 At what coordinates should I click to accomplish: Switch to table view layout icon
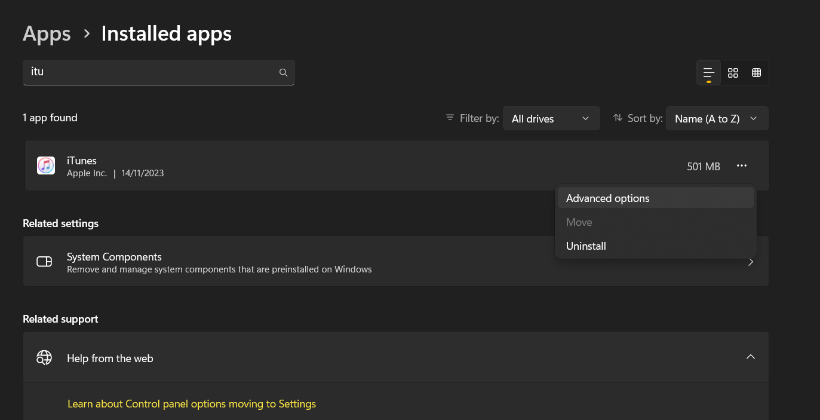756,73
